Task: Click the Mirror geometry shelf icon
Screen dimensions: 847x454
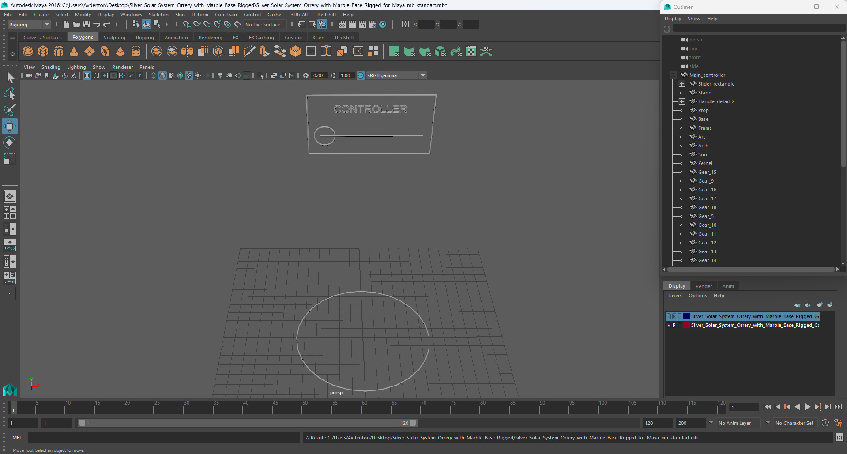Action: [x=187, y=52]
